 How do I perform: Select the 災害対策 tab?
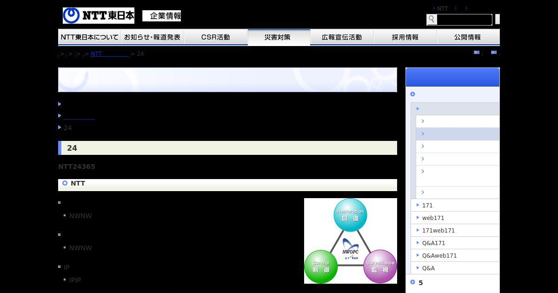click(279, 37)
